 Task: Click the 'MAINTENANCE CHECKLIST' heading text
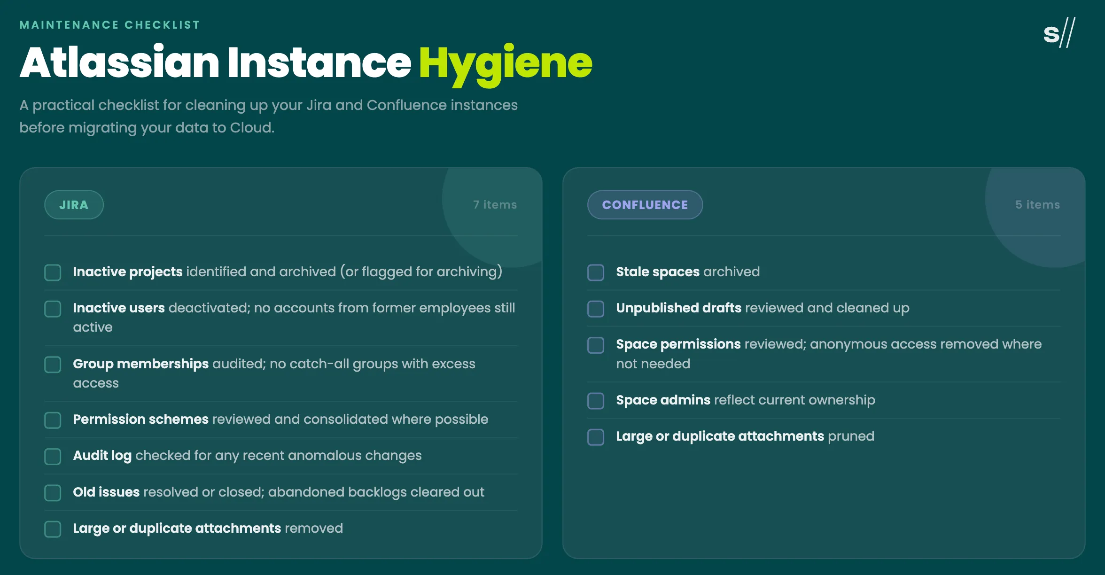pos(110,25)
